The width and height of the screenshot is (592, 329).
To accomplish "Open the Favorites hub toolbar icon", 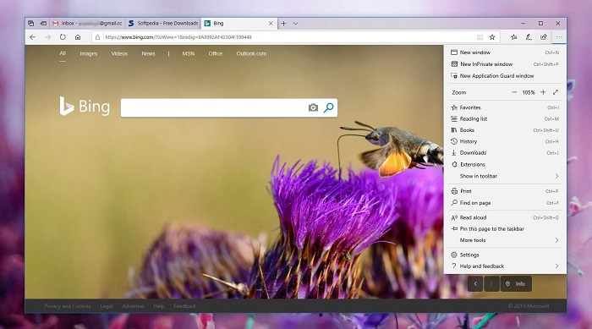I will click(x=514, y=37).
